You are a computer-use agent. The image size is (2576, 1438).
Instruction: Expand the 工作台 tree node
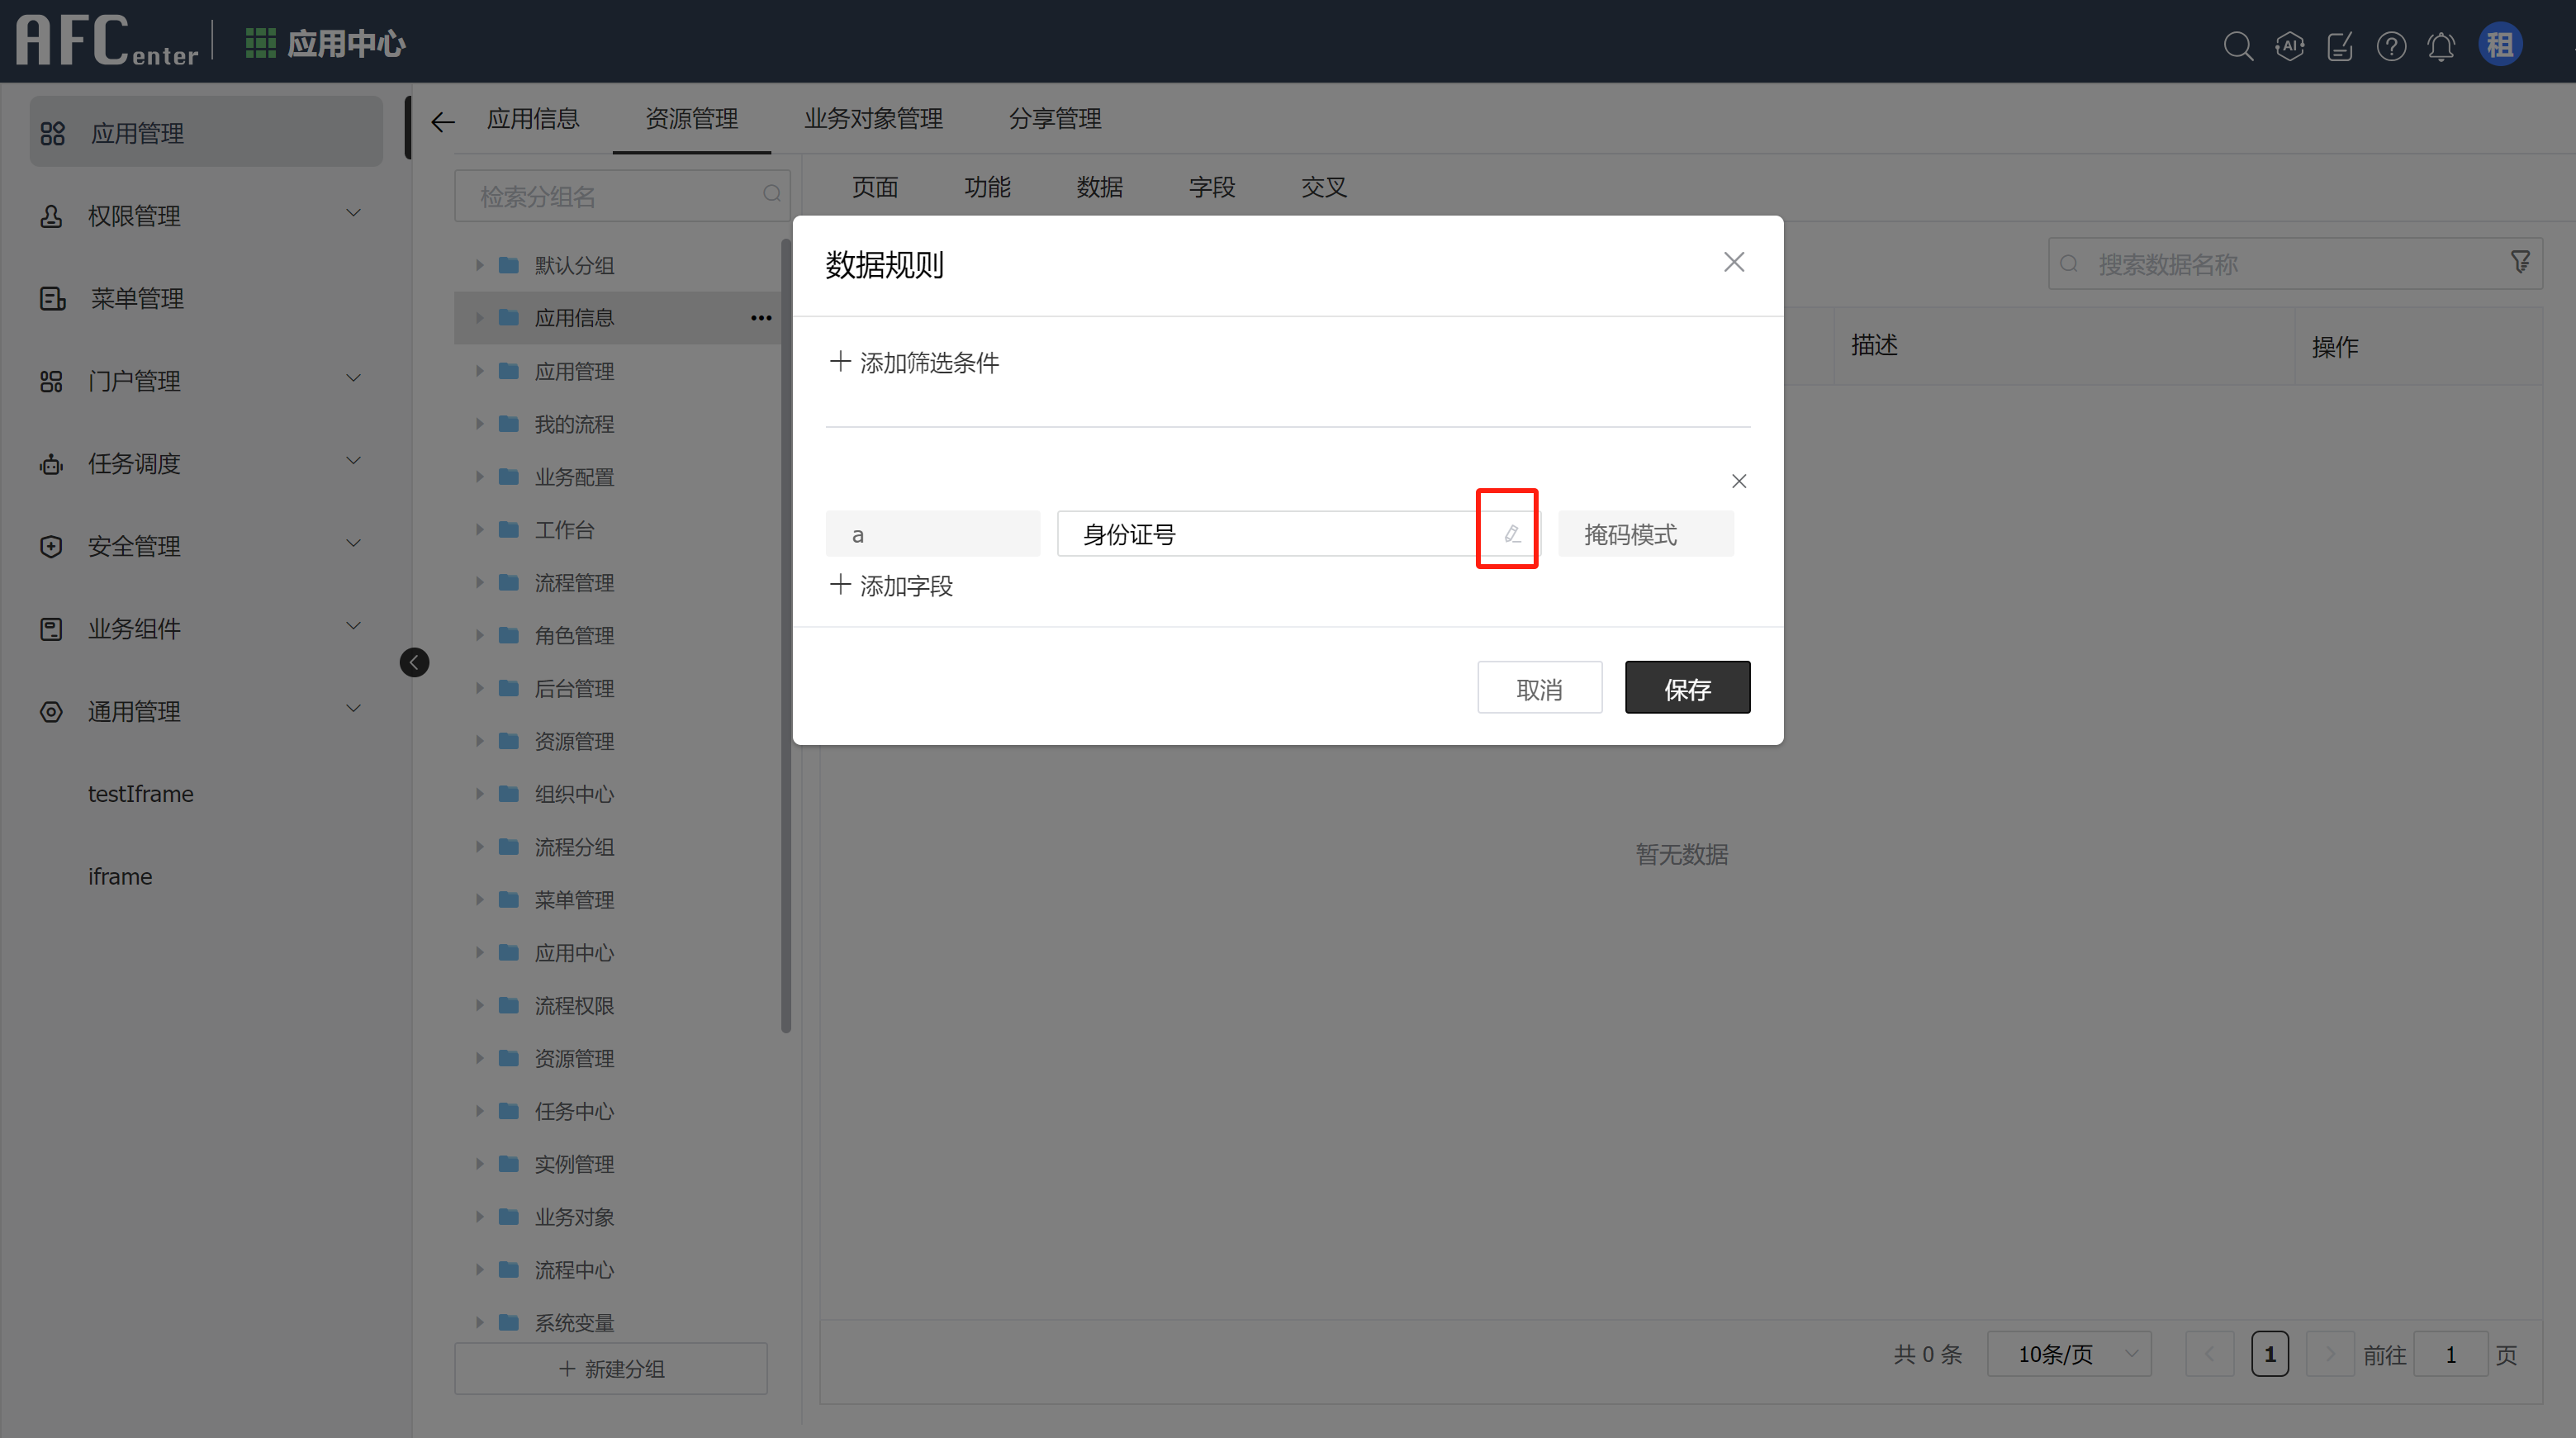tap(480, 529)
